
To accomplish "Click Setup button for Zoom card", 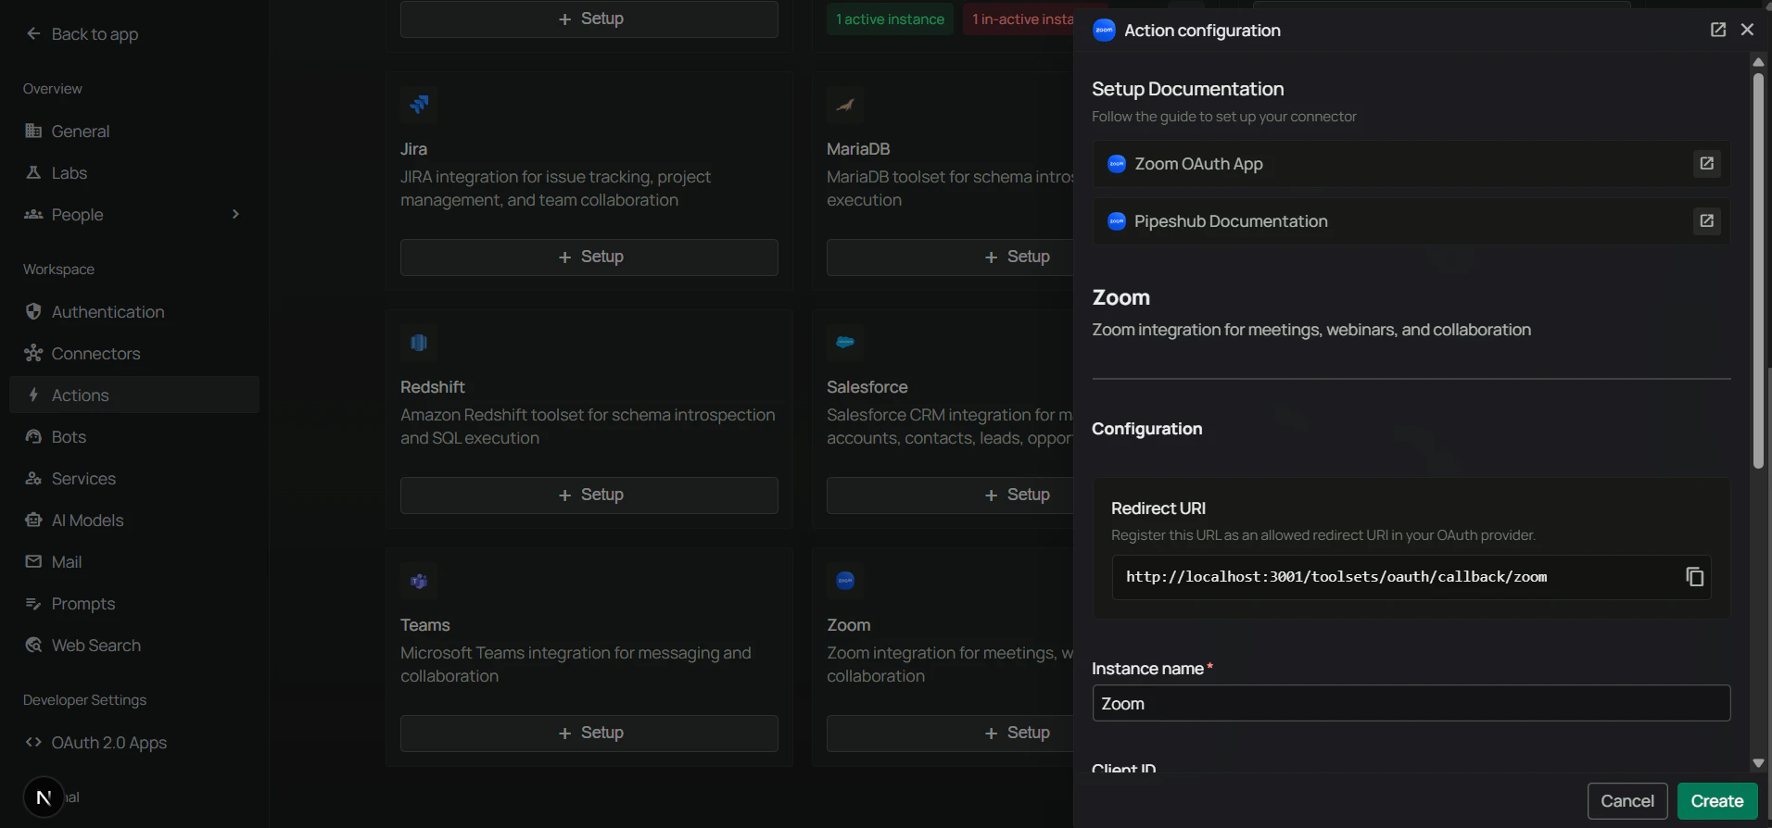I will pos(949,734).
